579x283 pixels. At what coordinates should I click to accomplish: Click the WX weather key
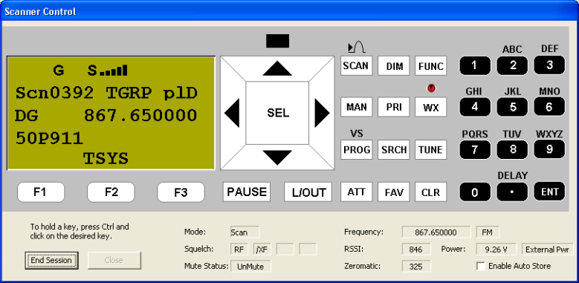click(430, 107)
